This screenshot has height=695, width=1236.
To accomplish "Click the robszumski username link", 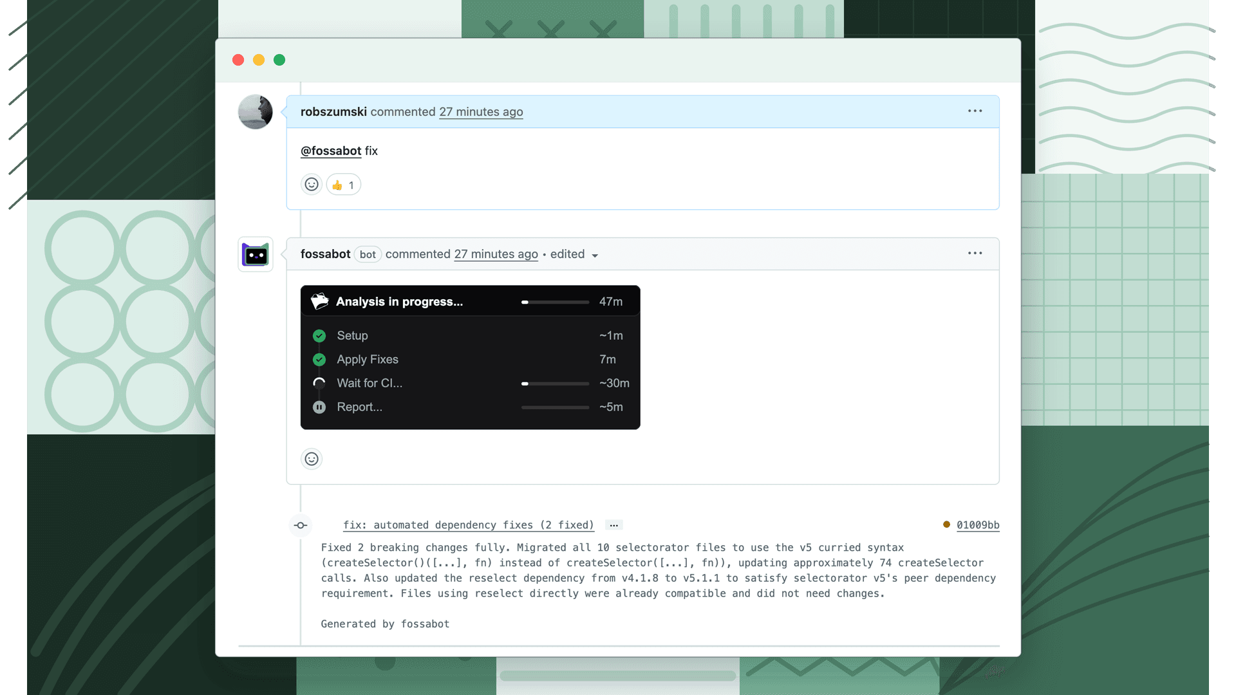I will (x=333, y=112).
